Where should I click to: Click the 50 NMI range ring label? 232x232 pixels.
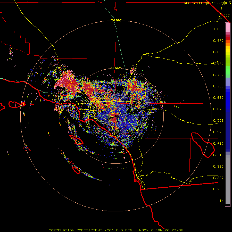click(116, 68)
